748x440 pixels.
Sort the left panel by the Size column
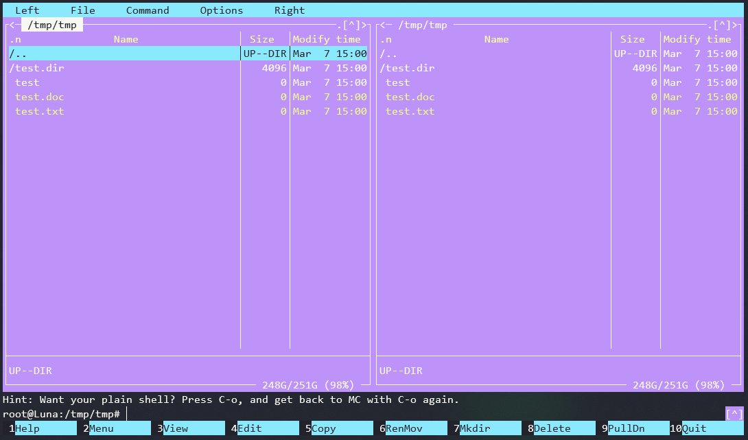click(x=261, y=39)
